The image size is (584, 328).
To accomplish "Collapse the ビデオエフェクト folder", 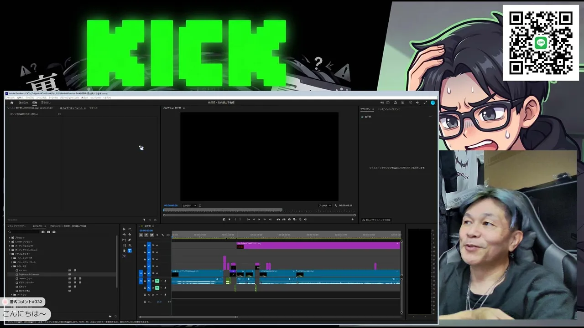I will (10, 254).
